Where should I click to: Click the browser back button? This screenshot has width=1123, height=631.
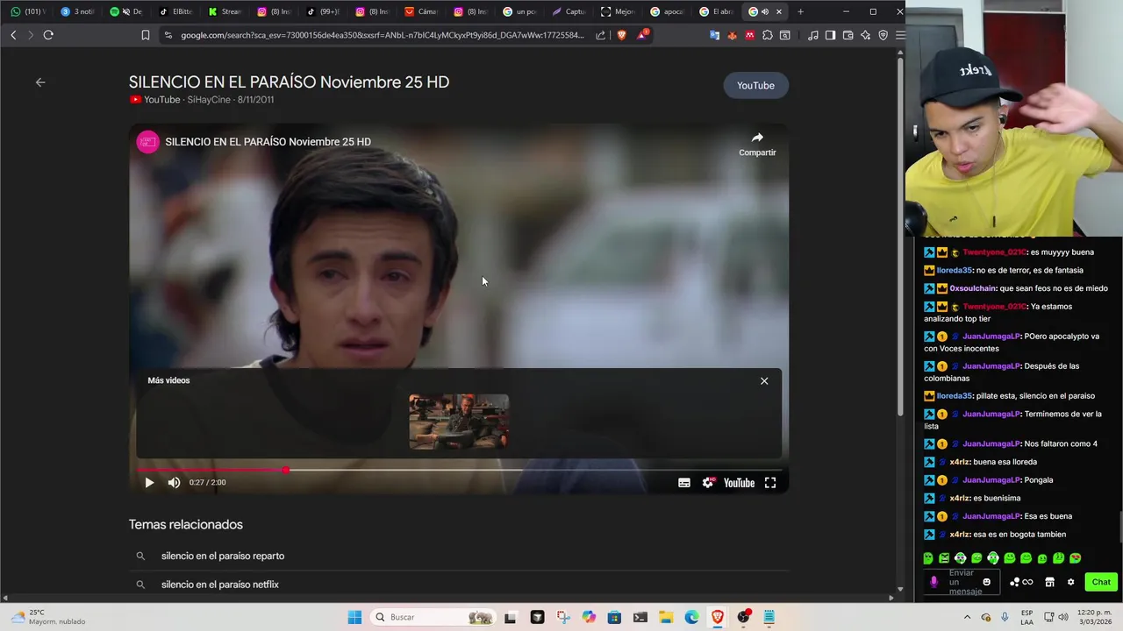pos(13,35)
